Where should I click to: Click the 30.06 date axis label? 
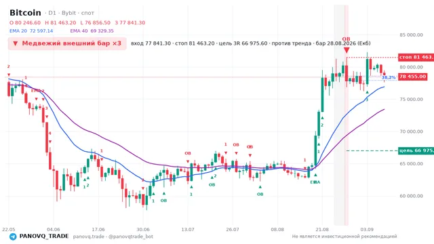143,229
